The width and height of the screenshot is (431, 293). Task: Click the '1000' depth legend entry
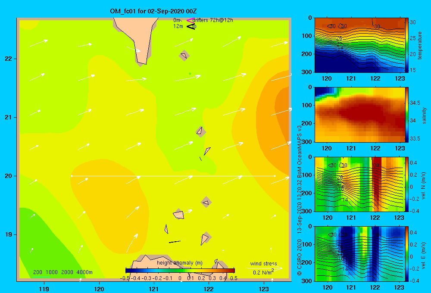tap(51, 272)
